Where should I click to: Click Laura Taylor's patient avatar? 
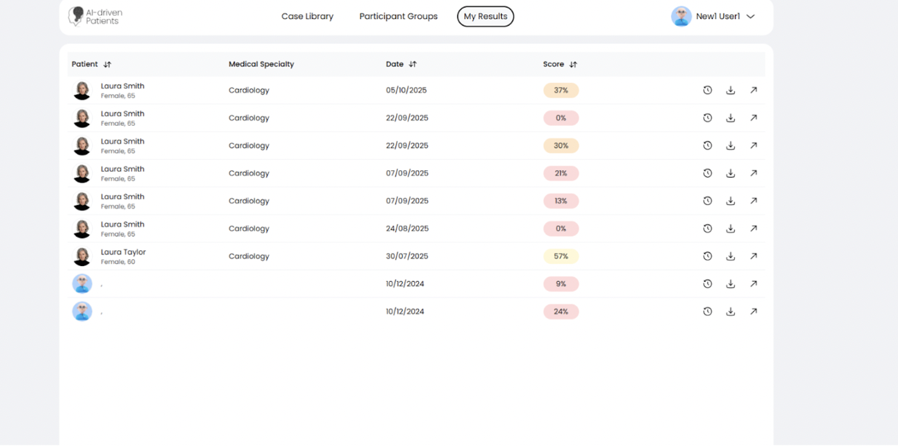82,256
